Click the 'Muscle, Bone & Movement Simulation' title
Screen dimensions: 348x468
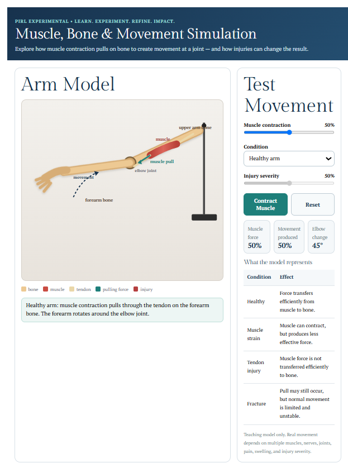coord(136,34)
